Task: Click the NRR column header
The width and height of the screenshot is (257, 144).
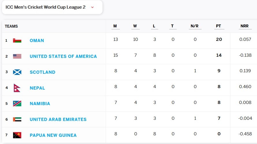Action: click(244, 26)
